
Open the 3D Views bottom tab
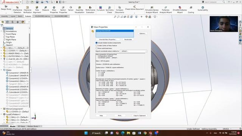pos(21,126)
